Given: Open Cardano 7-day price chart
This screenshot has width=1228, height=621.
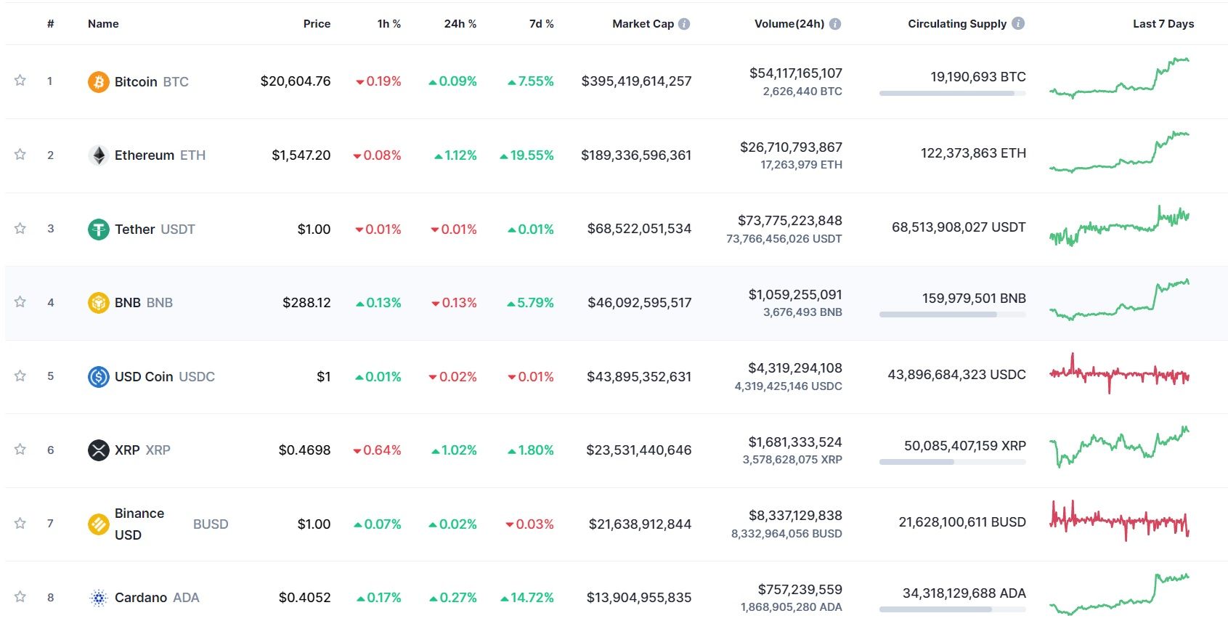Looking at the screenshot, I should 1119,594.
